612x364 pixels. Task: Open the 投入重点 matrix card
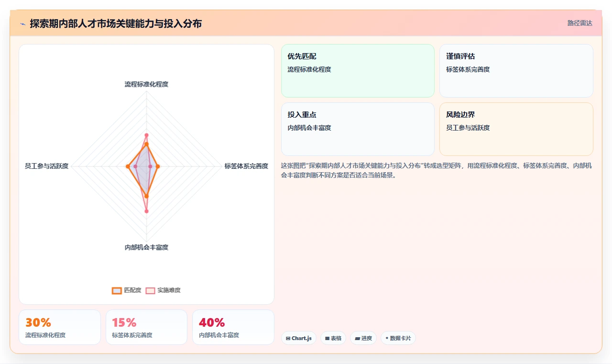358,129
